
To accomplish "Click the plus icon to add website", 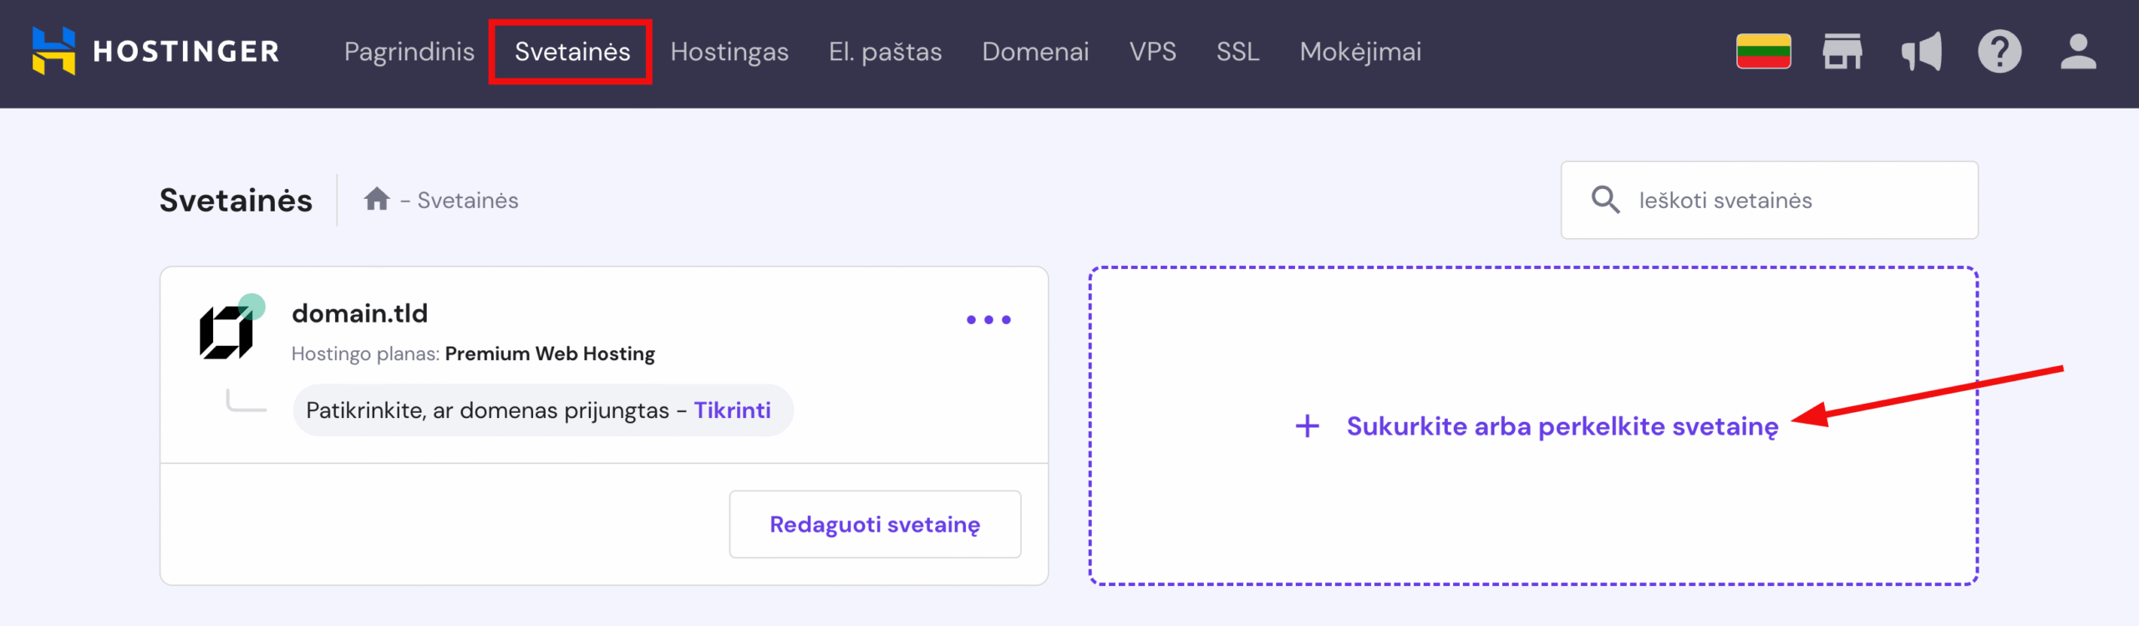I will click(x=1307, y=426).
